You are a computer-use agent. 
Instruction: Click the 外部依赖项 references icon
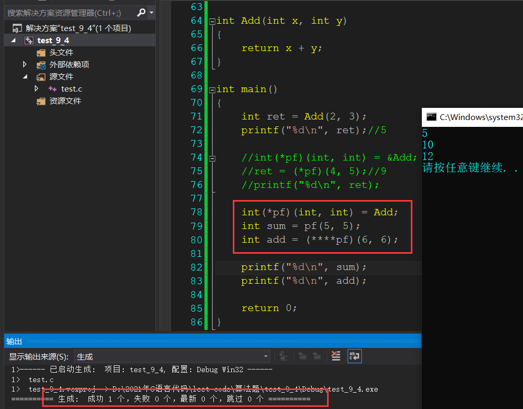[41, 65]
